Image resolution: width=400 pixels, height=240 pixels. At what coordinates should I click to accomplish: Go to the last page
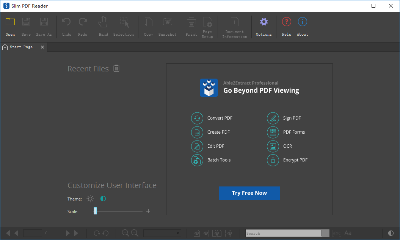pos(77,233)
